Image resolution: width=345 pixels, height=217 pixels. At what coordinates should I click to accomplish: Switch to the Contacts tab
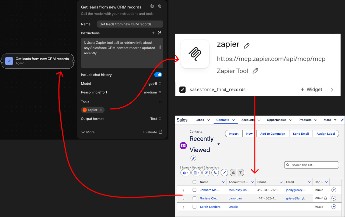pos(223,120)
